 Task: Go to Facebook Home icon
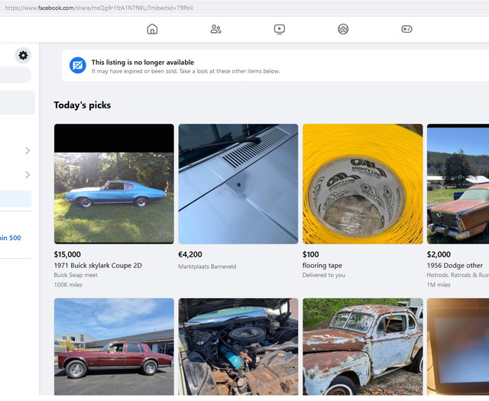tap(152, 29)
